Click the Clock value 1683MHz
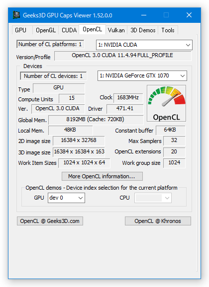The width and height of the screenshot is (209, 287). (128, 98)
